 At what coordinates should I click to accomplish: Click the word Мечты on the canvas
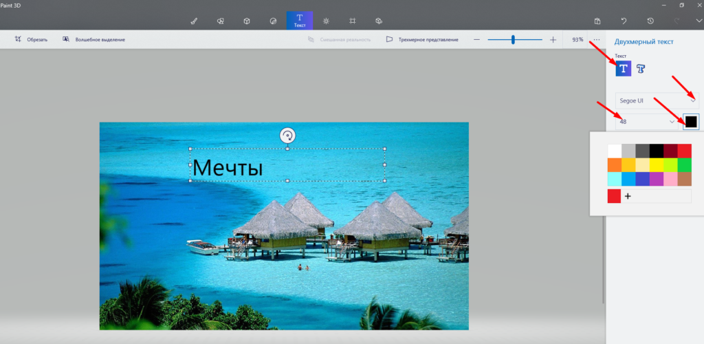[x=227, y=168]
